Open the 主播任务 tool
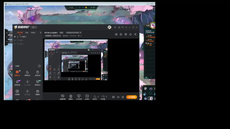This screenshot has width=230, height=129. pyautogui.click(x=38, y=73)
